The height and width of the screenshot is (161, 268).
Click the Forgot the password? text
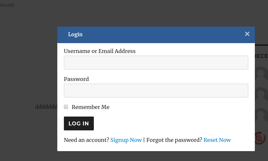[x=174, y=140]
